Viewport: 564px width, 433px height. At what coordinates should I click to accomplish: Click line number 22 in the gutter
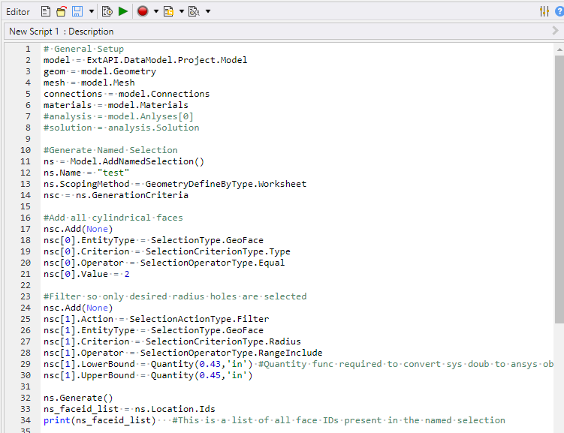coord(26,285)
